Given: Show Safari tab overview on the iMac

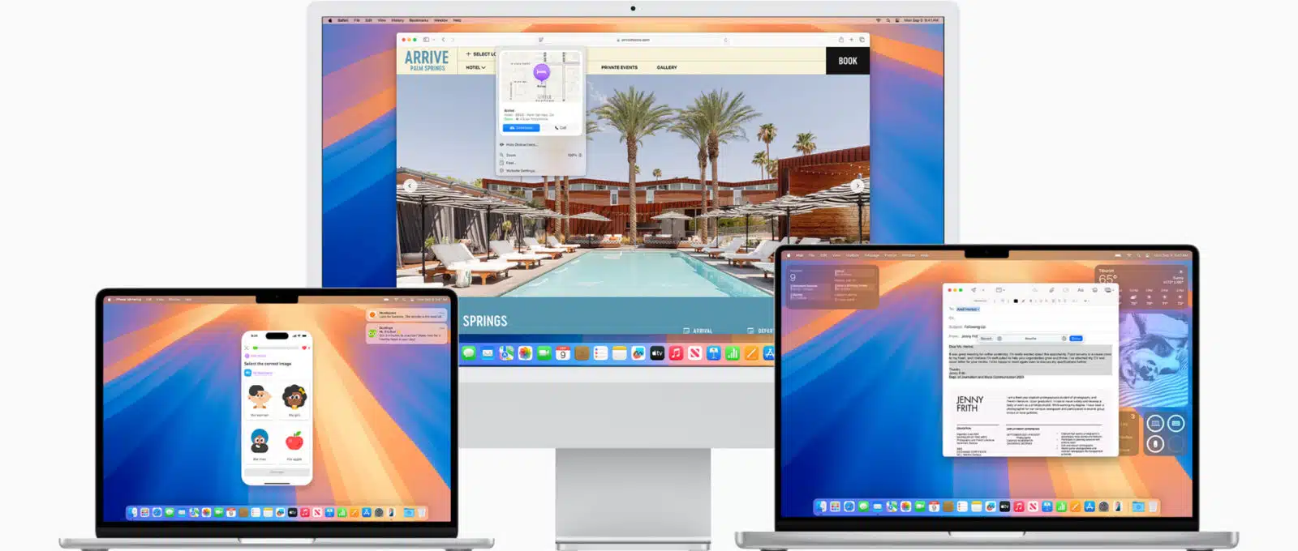Looking at the screenshot, I should 862,39.
